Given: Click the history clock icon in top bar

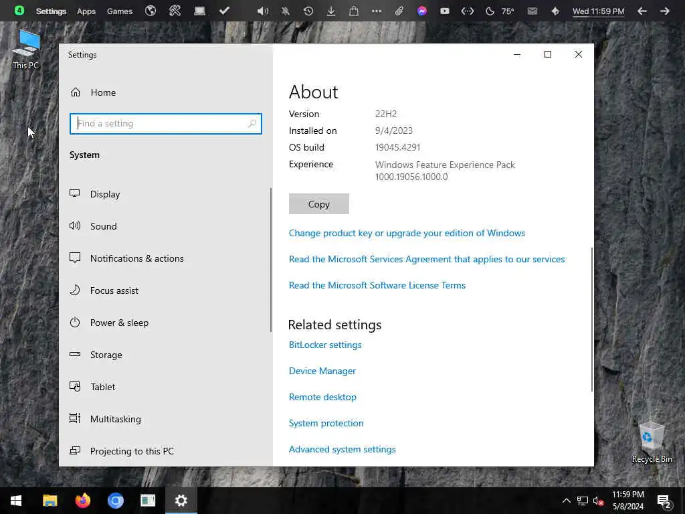Looking at the screenshot, I should click(308, 11).
